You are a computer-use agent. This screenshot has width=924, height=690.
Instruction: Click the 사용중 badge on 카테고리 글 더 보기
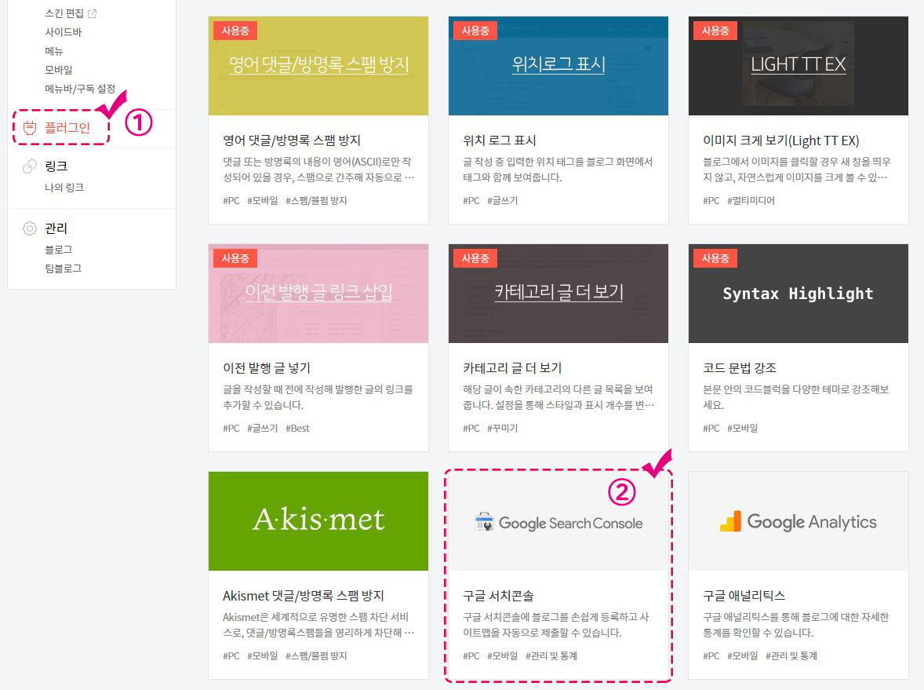(x=475, y=258)
